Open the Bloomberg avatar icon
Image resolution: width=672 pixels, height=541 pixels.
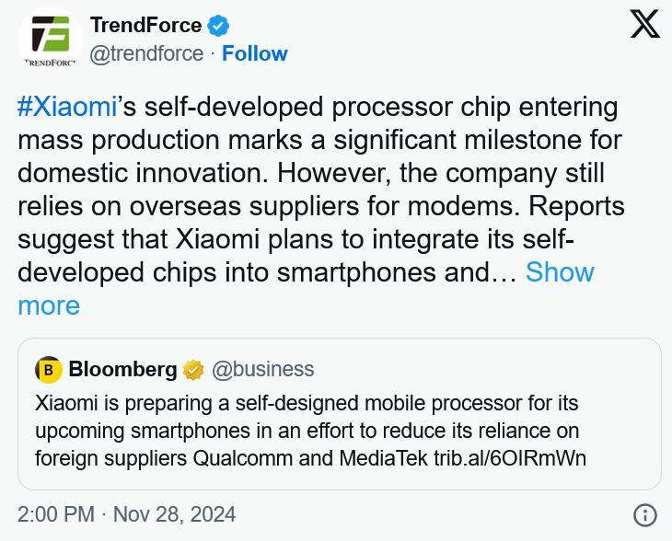point(49,370)
